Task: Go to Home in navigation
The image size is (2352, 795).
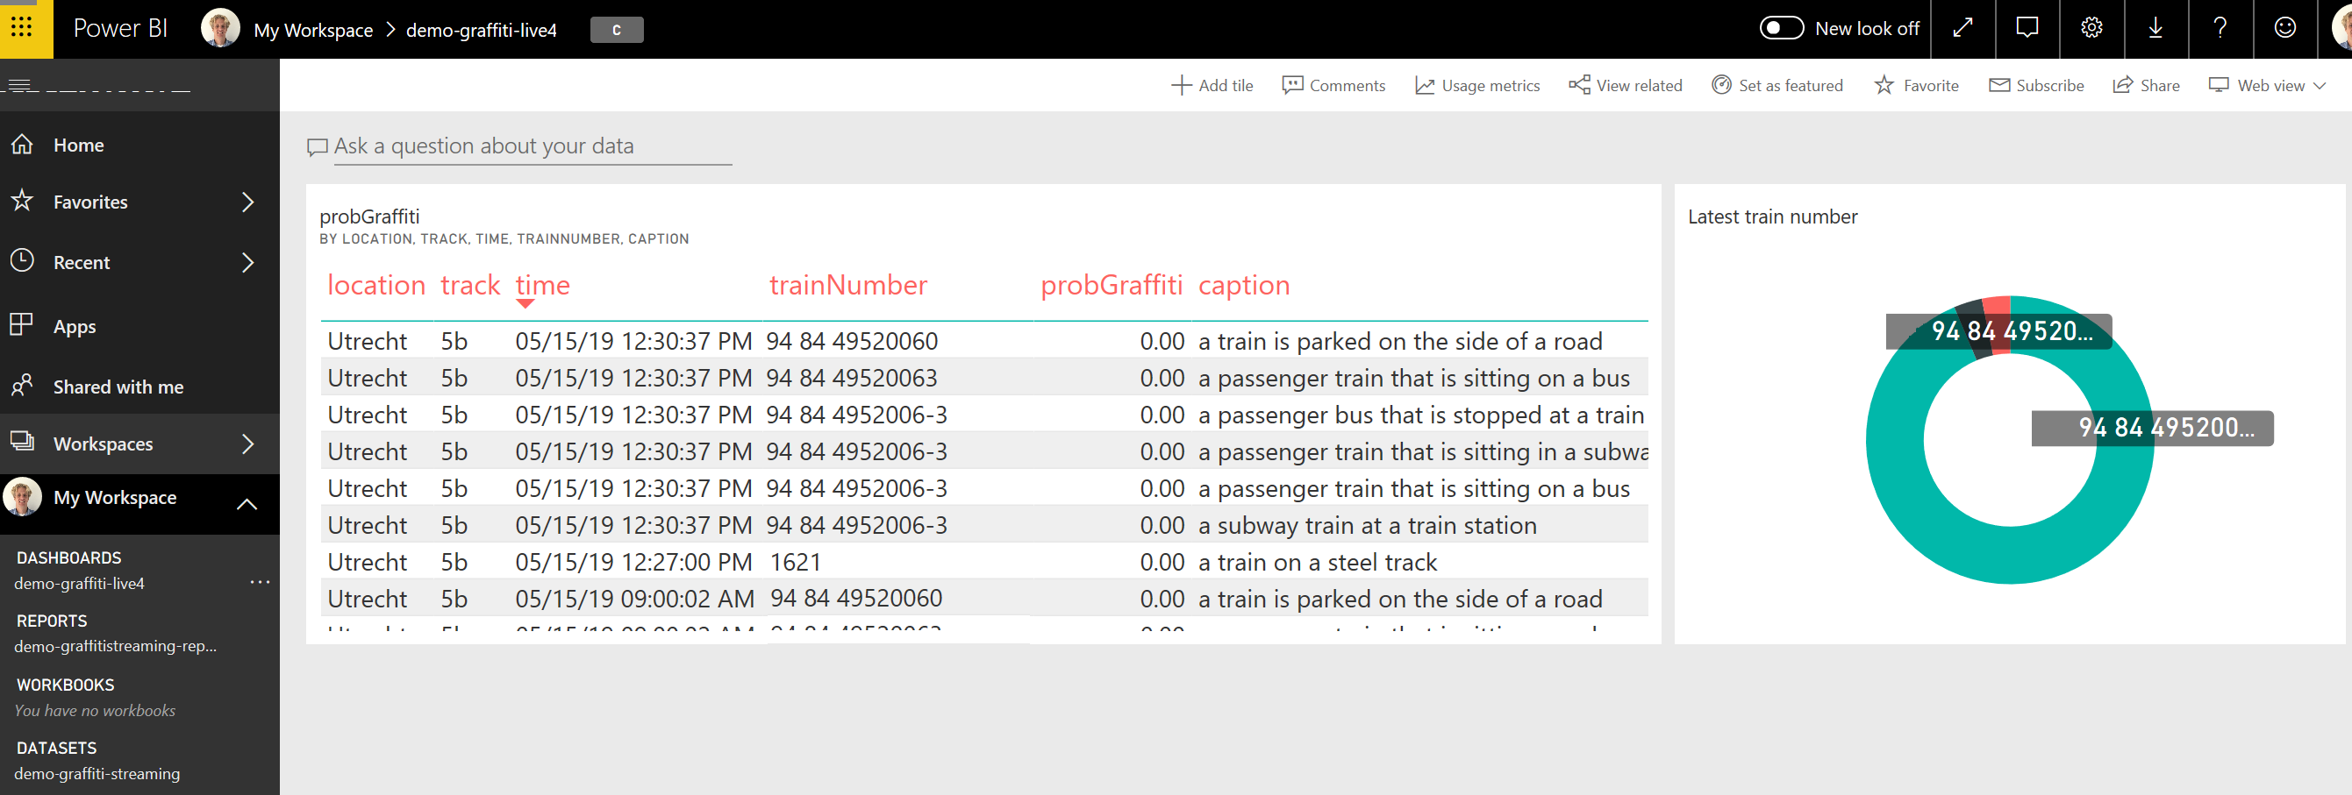Action: 79,146
